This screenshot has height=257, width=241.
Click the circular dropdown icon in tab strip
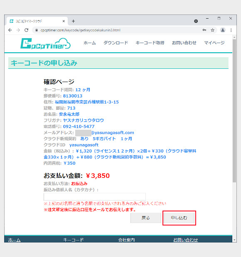click(x=196, y=21)
